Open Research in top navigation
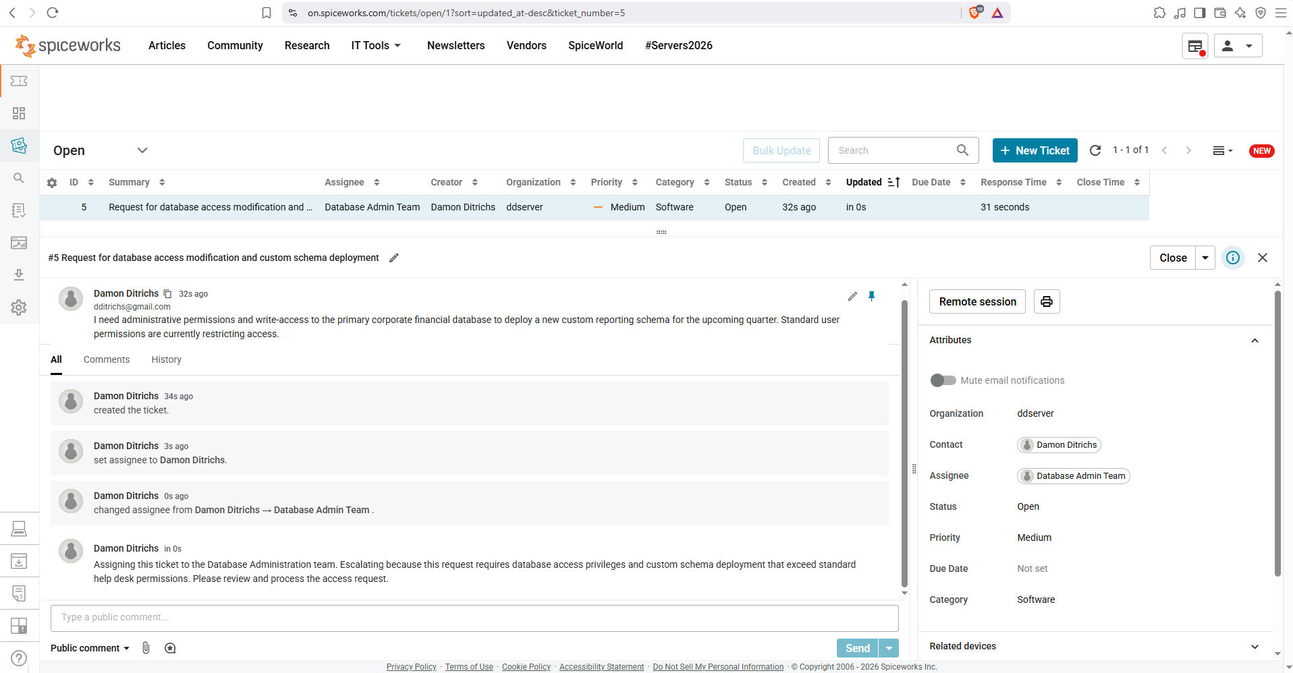 pos(307,45)
